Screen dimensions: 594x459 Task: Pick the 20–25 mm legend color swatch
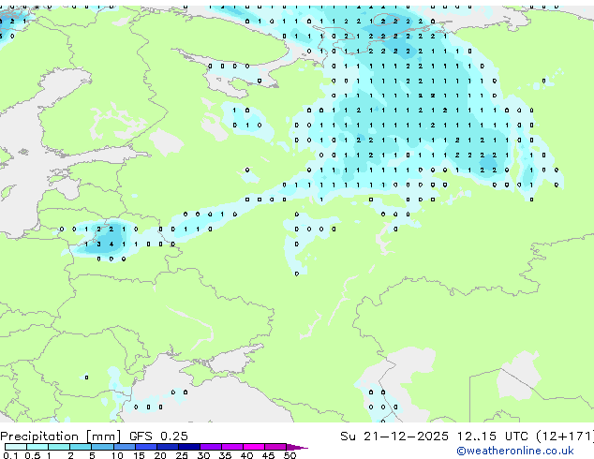click(168, 447)
